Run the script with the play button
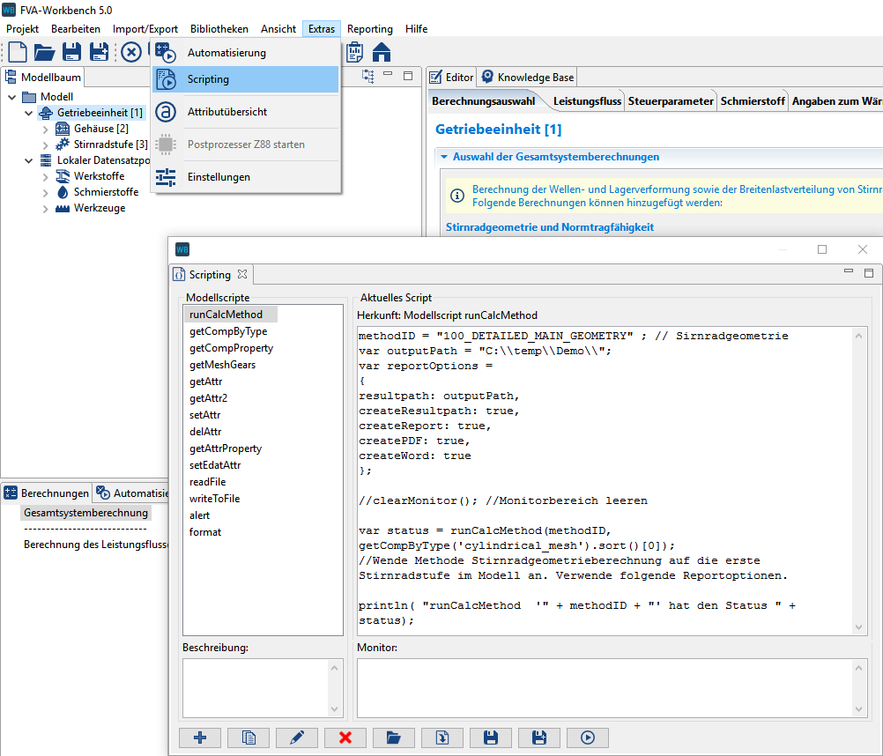This screenshot has width=883, height=756. (x=587, y=737)
